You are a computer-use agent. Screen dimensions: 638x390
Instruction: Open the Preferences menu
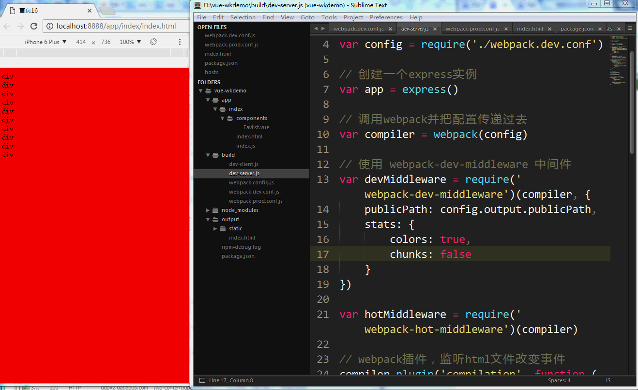(x=386, y=17)
